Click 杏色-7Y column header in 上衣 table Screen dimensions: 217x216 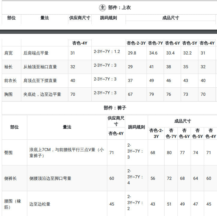155,43
